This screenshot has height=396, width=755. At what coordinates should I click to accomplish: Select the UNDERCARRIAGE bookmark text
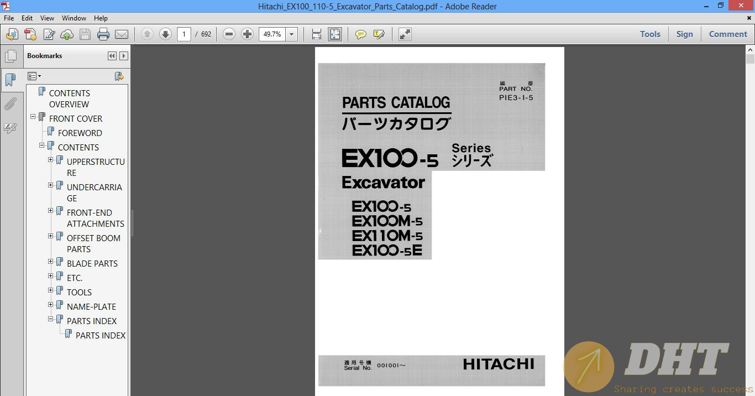coord(95,192)
